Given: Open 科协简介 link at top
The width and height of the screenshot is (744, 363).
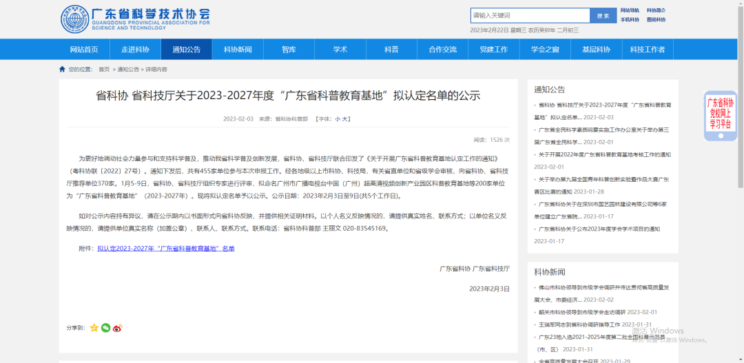Looking at the screenshot, I should (x=656, y=10).
